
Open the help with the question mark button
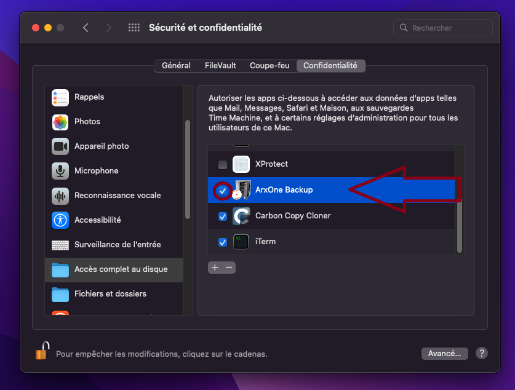click(x=482, y=353)
